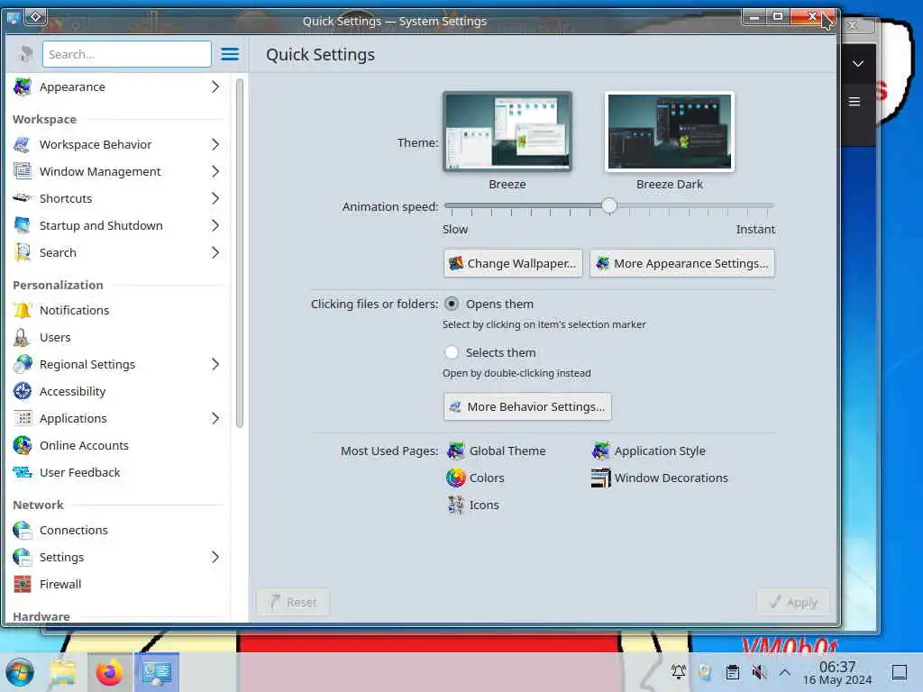
Task: Expand the Regional Settings chevron
Action: 215,364
